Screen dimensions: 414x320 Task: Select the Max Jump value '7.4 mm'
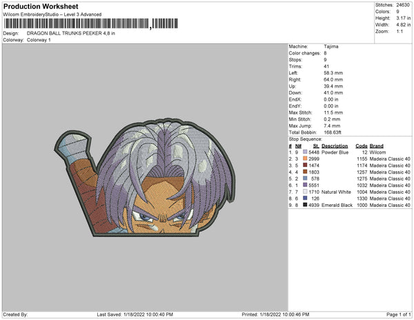click(x=332, y=126)
